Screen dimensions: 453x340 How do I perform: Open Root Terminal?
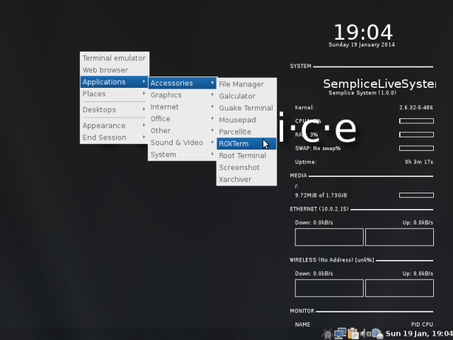pyautogui.click(x=246, y=156)
